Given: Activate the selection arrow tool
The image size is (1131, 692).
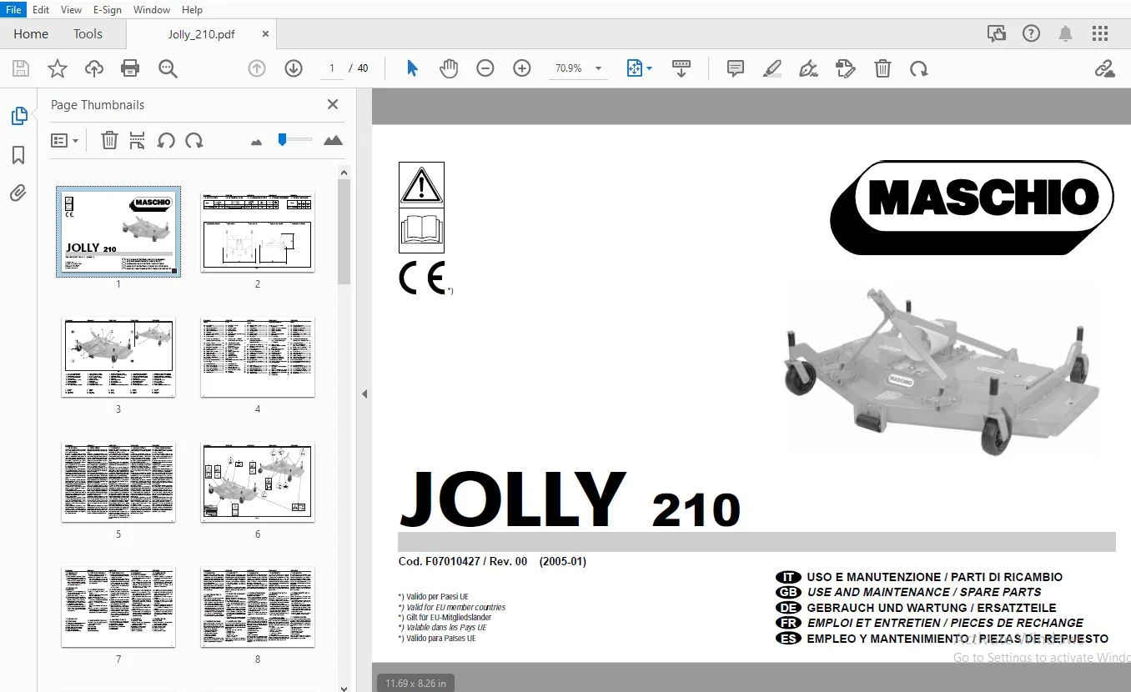Looking at the screenshot, I should (412, 68).
